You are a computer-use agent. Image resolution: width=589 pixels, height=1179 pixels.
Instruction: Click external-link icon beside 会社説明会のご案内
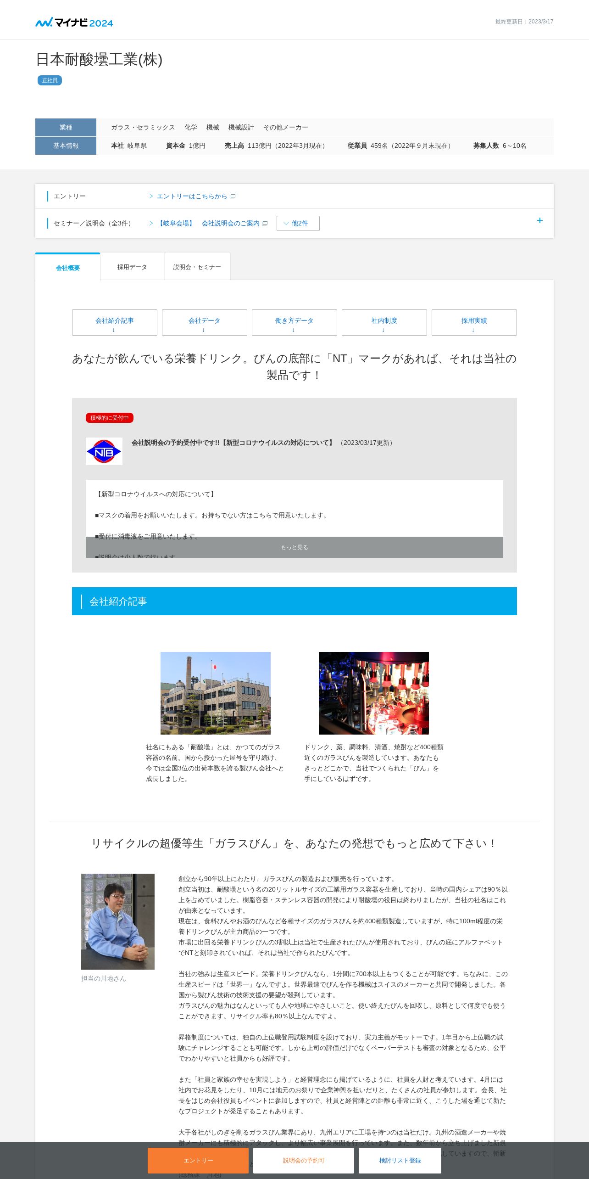265,223
